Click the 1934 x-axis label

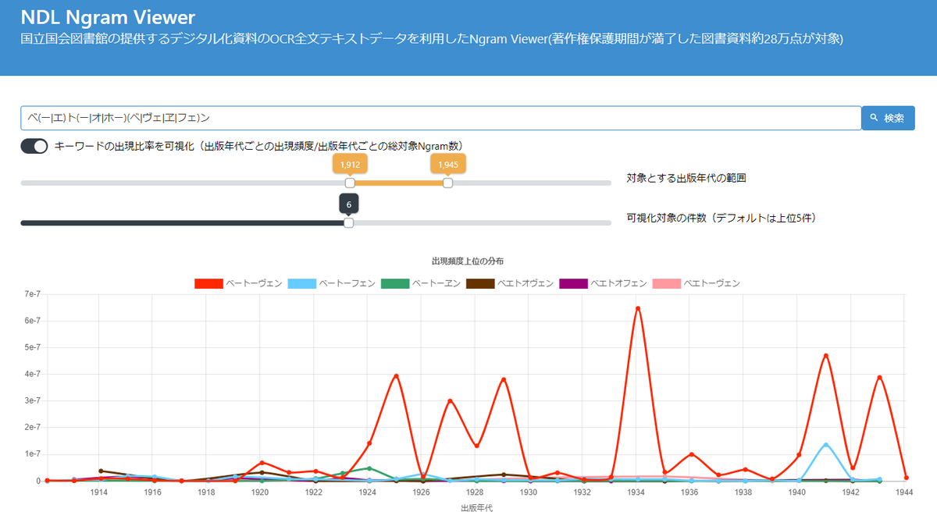point(636,492)
